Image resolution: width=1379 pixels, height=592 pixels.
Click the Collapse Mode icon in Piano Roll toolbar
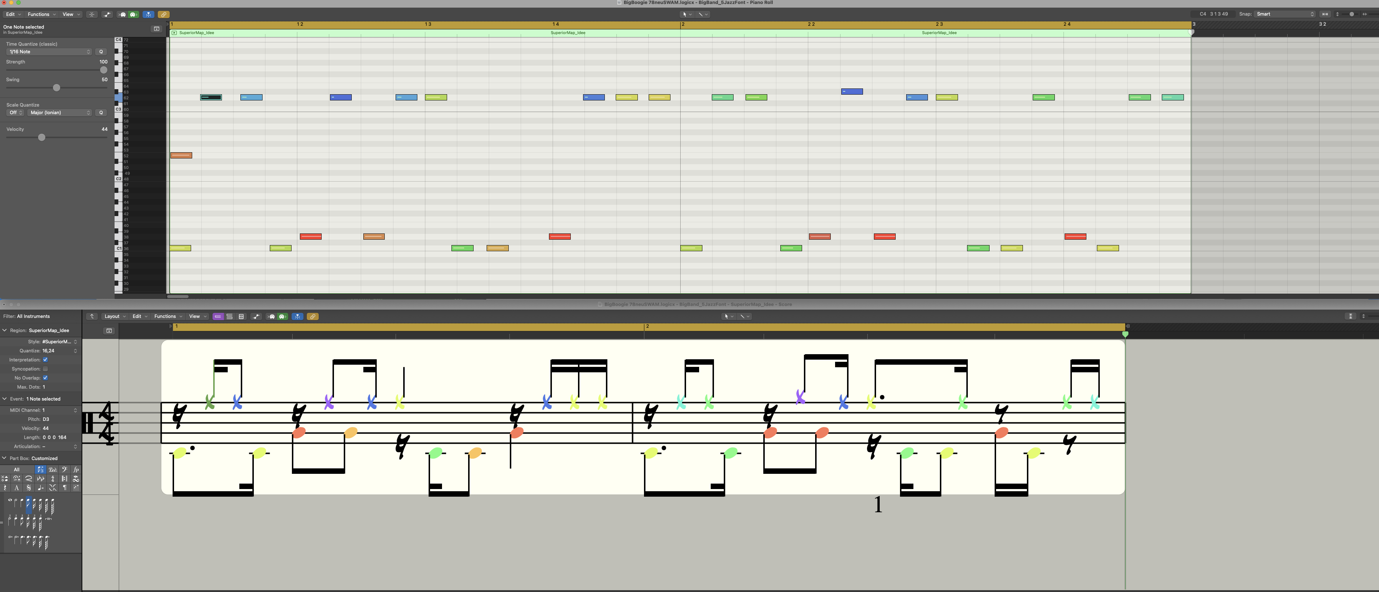[x=91, y=15]
